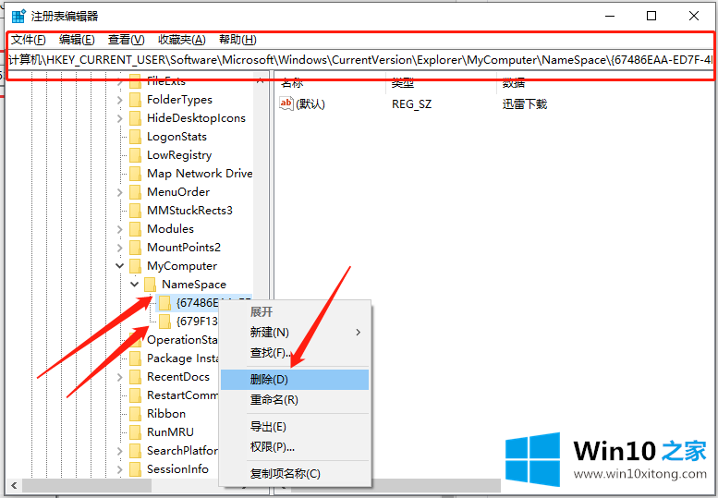
Task: Click the RecentDocs folder icon
Action: tap(136, 377)
